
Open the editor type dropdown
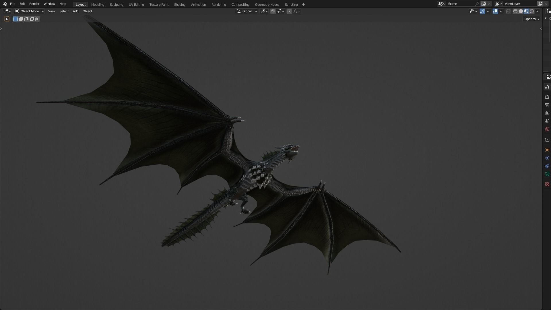[x=7, y=11]
